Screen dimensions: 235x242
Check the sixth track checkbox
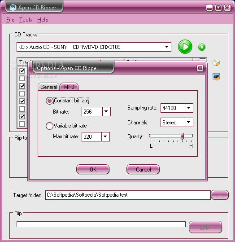(22, 109)
